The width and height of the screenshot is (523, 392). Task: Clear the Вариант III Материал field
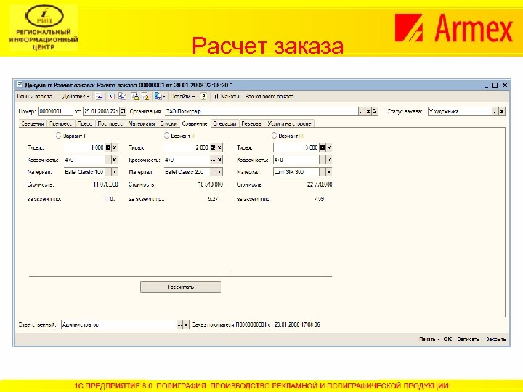point(329,172)
